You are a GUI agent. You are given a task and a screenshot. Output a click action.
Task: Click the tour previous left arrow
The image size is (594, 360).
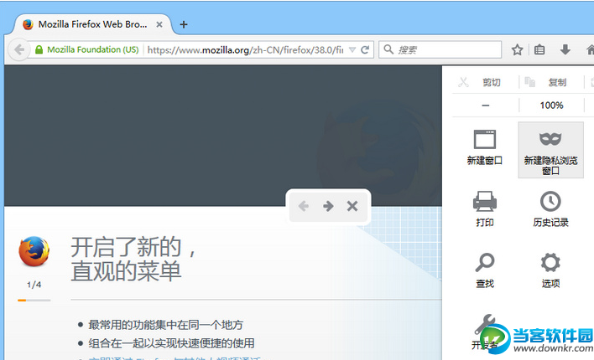304,206
